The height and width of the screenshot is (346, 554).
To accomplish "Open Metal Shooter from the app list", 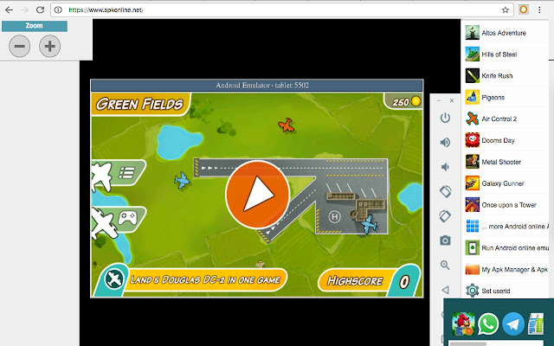I will 506,162.
